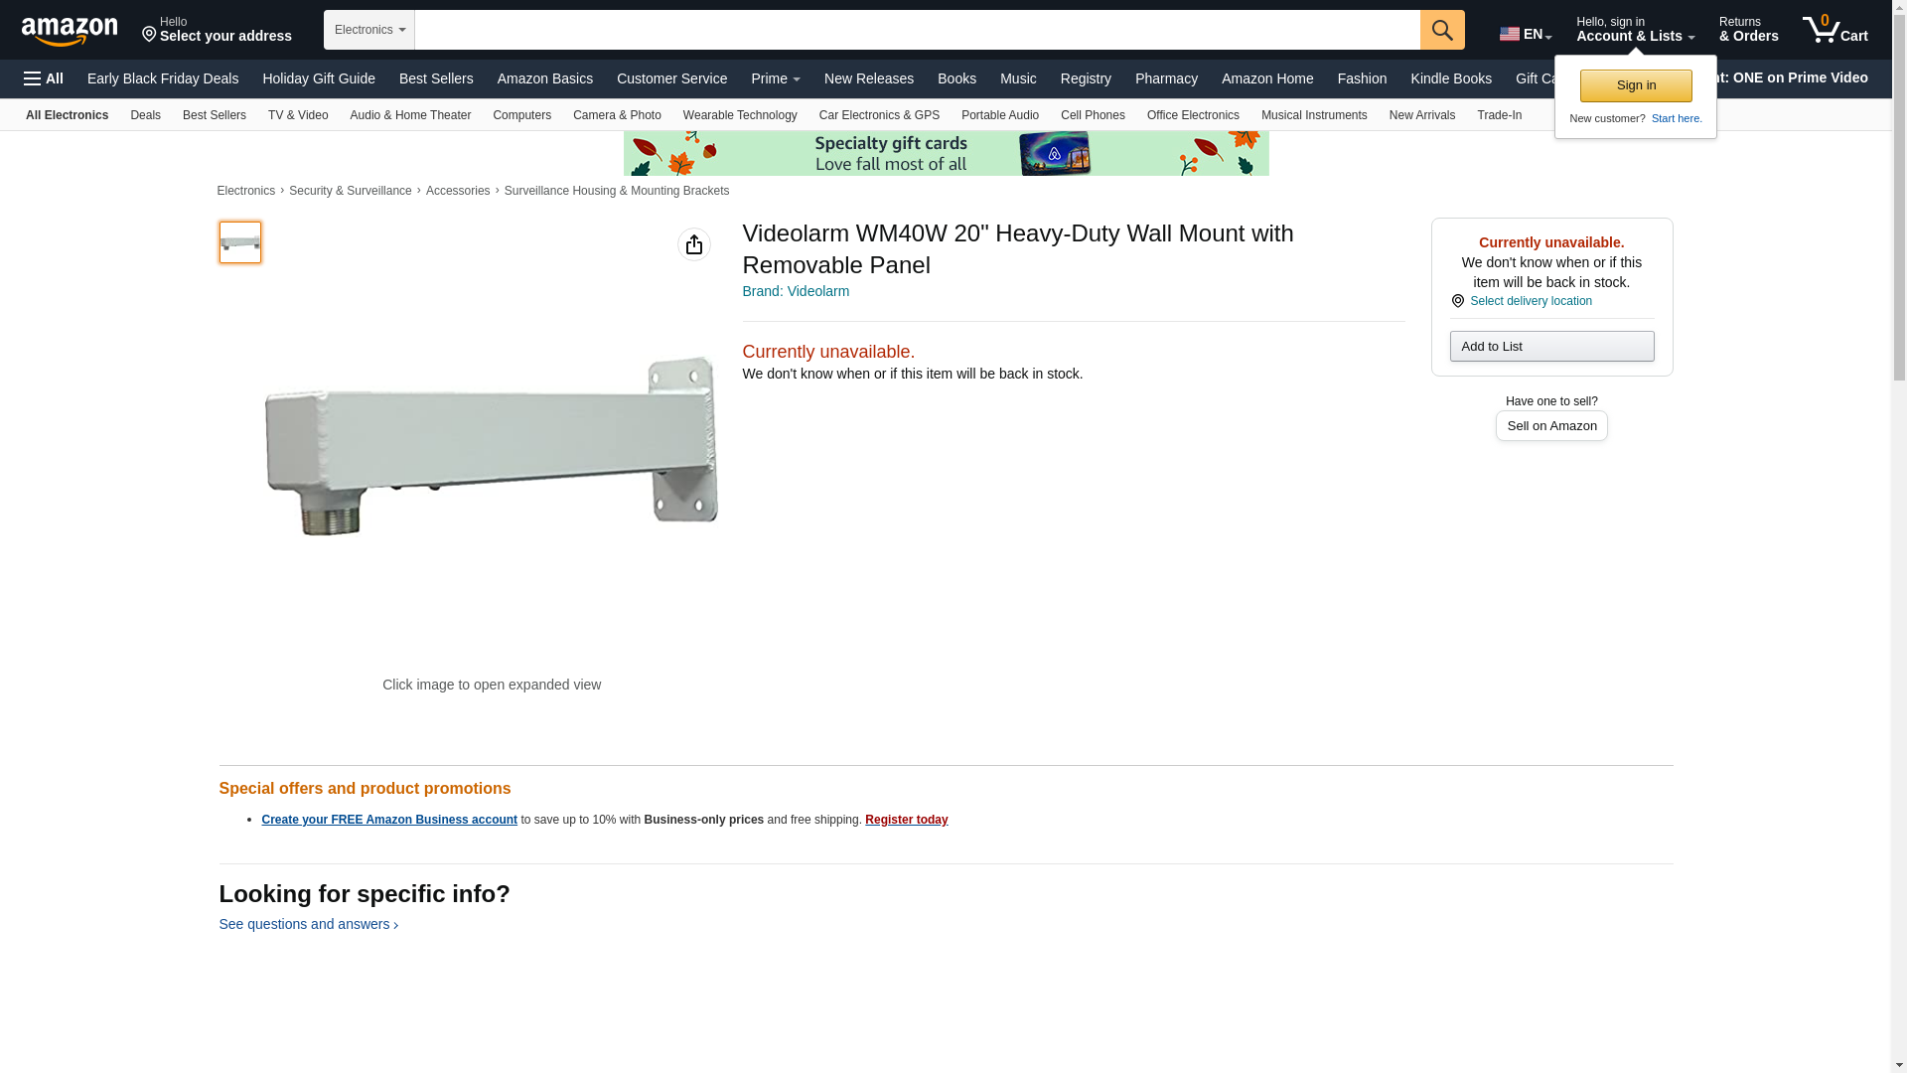Click the Add to List button

coord(1550,346)
